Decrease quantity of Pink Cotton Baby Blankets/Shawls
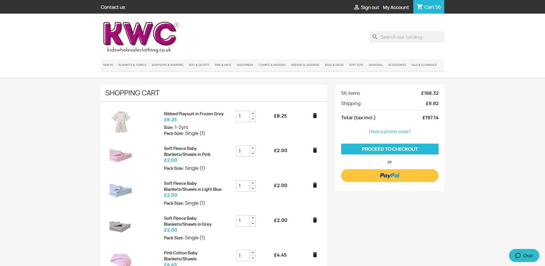545x266 pixels. [253, 258]
